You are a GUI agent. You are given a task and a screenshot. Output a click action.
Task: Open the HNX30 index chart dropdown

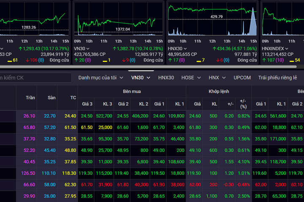[185, 49]
